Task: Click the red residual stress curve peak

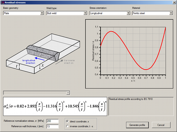Action: 111,31
